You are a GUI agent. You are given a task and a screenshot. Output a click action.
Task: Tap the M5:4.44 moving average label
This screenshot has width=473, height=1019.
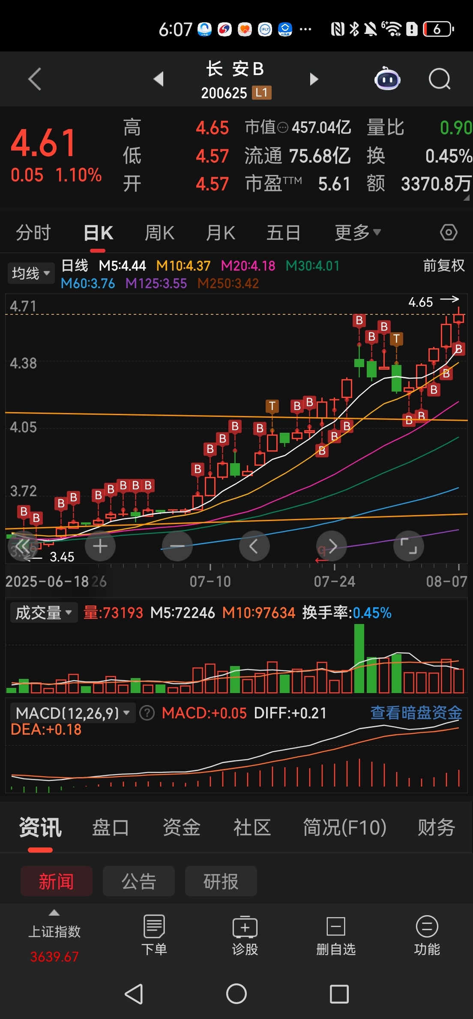coord(123,266)
